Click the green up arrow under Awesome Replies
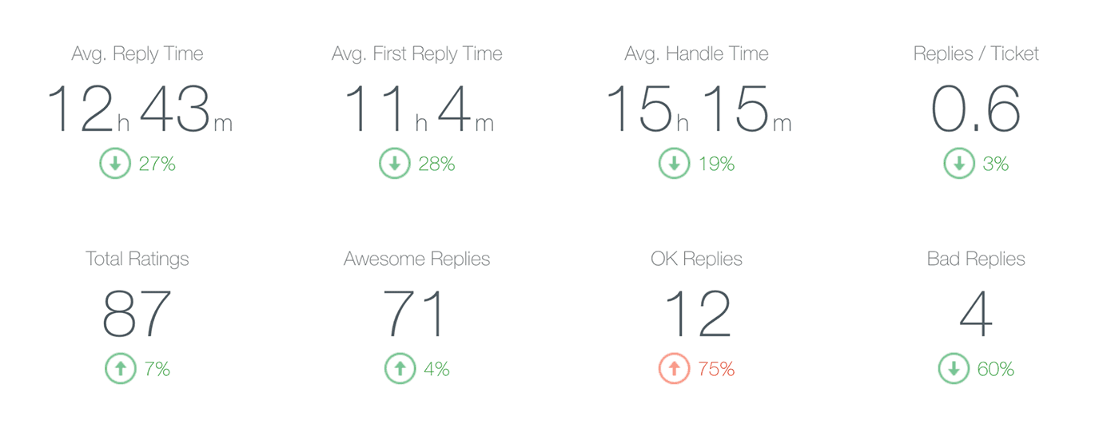 coord(400,369)
